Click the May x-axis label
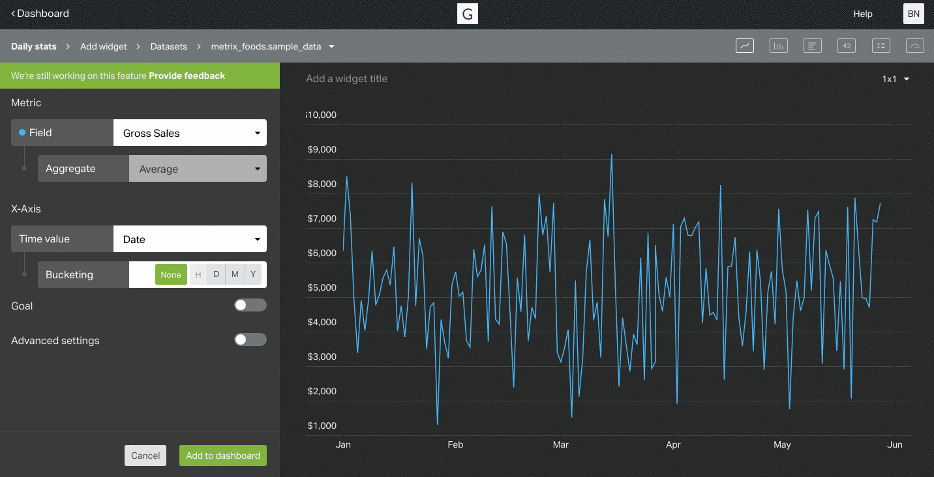934x477 pixels. point(782,444)
